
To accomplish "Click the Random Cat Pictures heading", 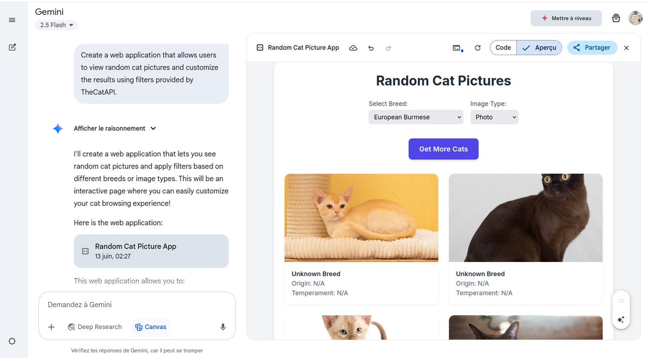I will 443,80.
